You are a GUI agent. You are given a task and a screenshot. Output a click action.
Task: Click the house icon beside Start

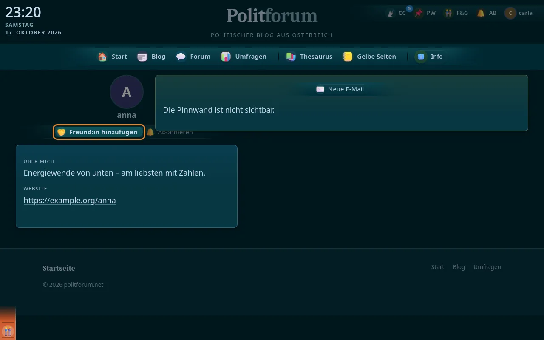click(102, 57)
